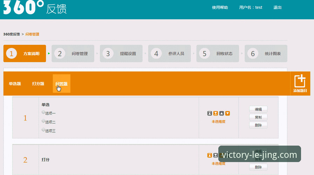The height and width of the screenshot is (175, 314).
Task: Select radio option 选项三
Action: coord(43,129)
